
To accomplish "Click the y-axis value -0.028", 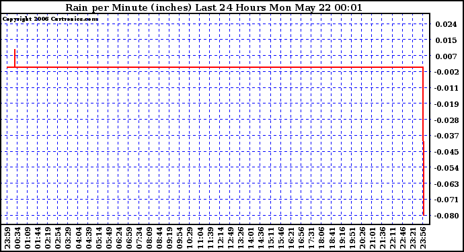I will (446, 120).
